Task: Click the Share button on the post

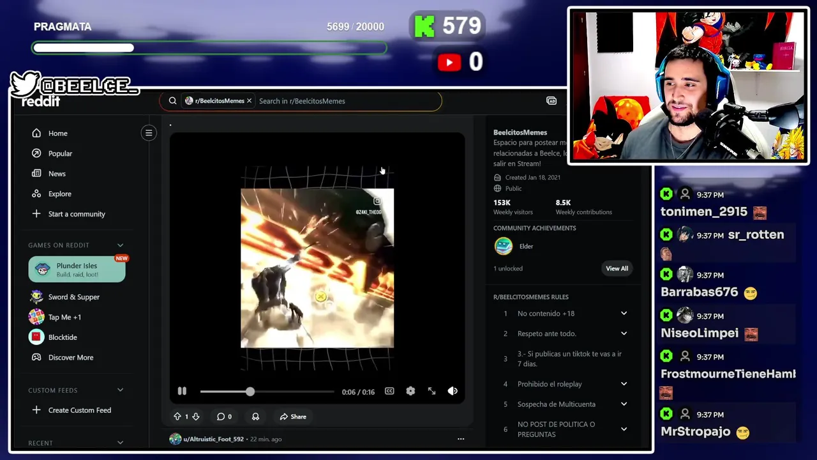Action: click(293, 417)
